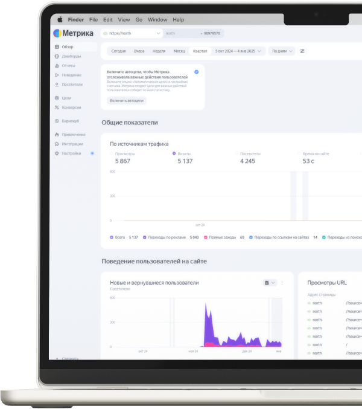Open the Конверсии percent icon
The width and height of the screenshot is (362, 409).
point(57,108)
